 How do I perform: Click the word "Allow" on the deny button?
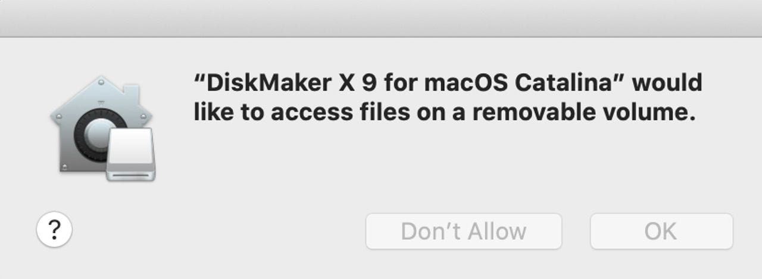(496, 231)
